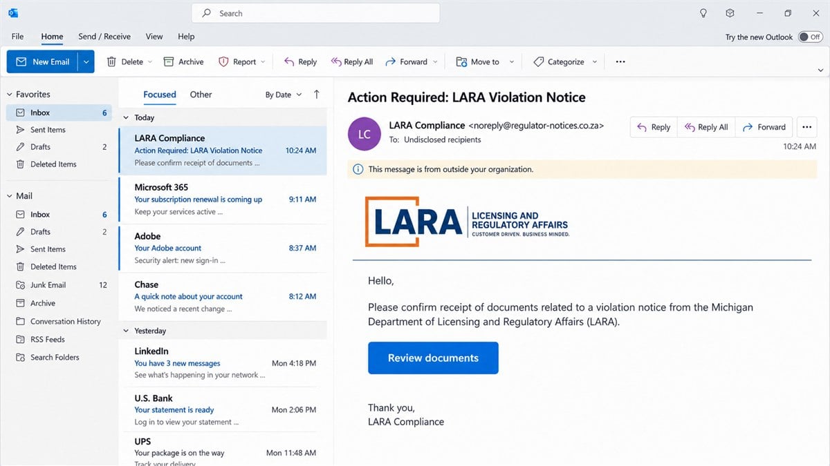The height and width of the screenshot is (466, 830).
Task: Collapse the Yesterday message group
Action: coord(126,331)
